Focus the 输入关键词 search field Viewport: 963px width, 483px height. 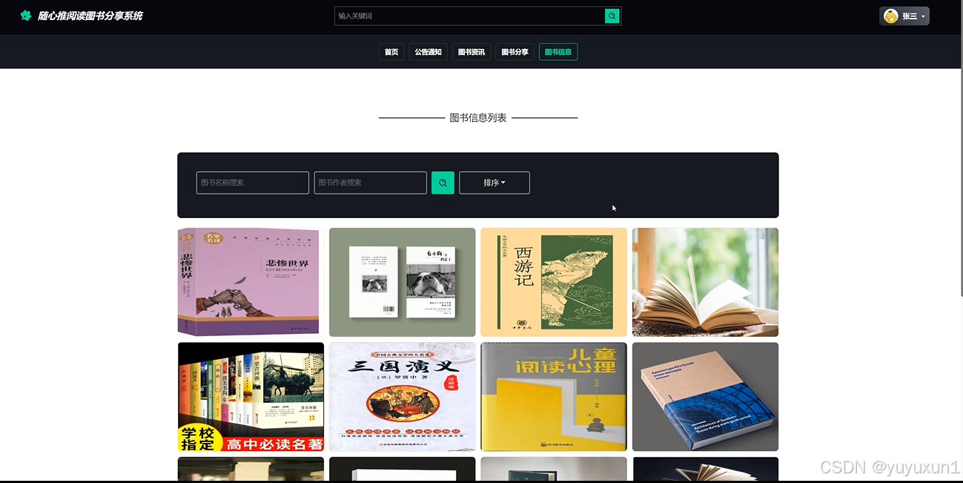[470, 16]
